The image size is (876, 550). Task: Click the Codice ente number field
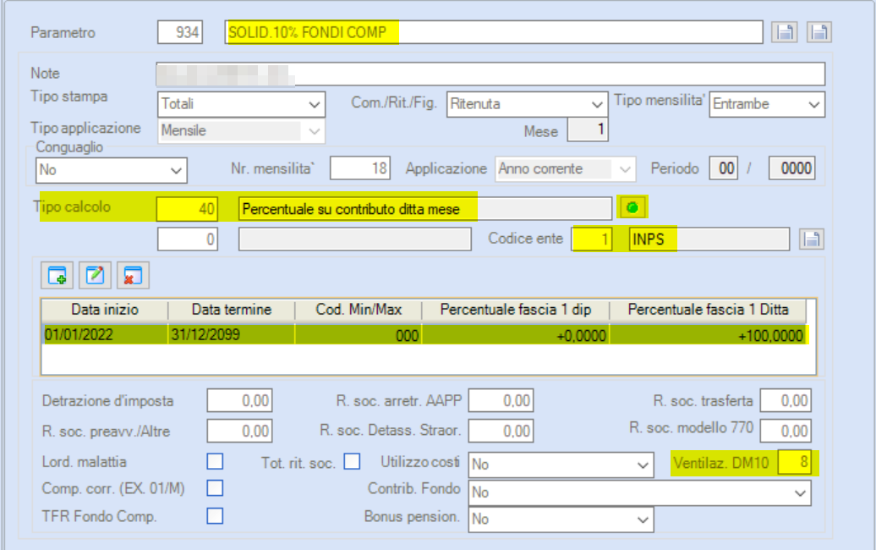(x=592, y=239)
